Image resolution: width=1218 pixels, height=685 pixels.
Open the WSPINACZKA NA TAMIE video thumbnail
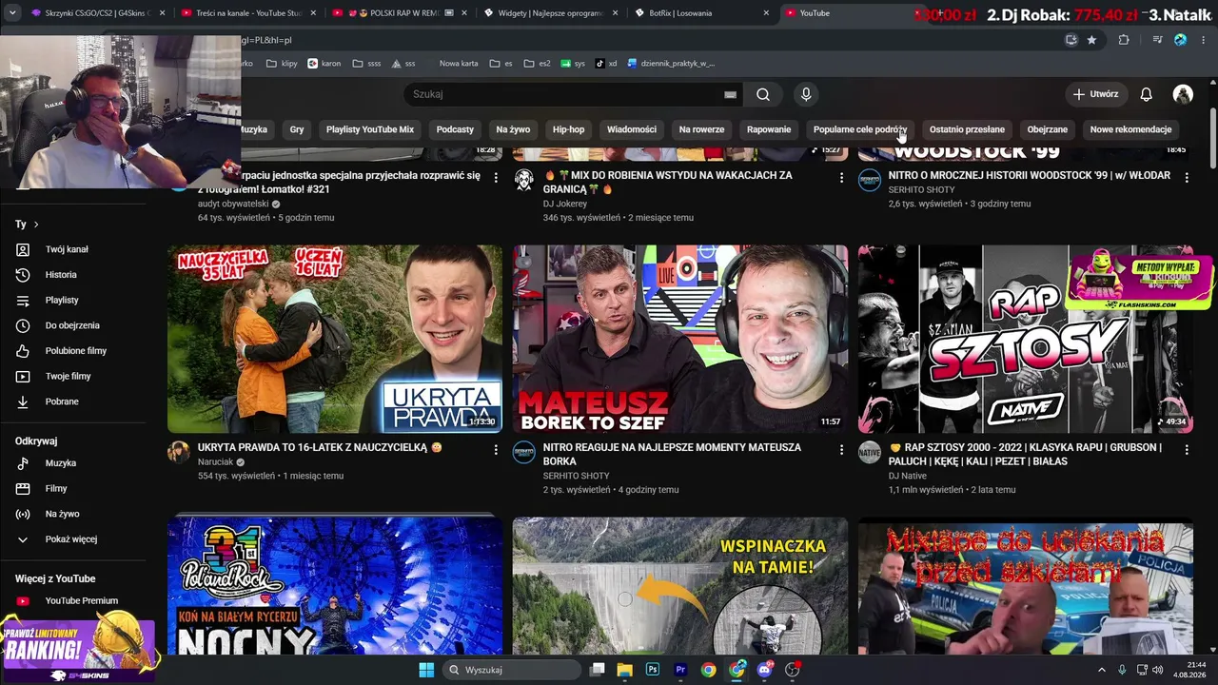[x=680, y=586]
